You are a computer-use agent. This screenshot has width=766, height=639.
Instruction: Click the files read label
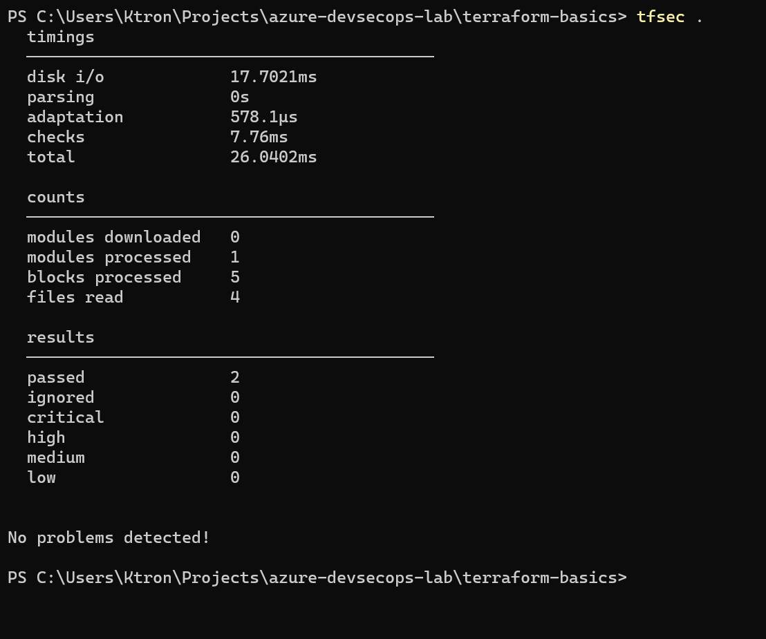pos(75,298)
